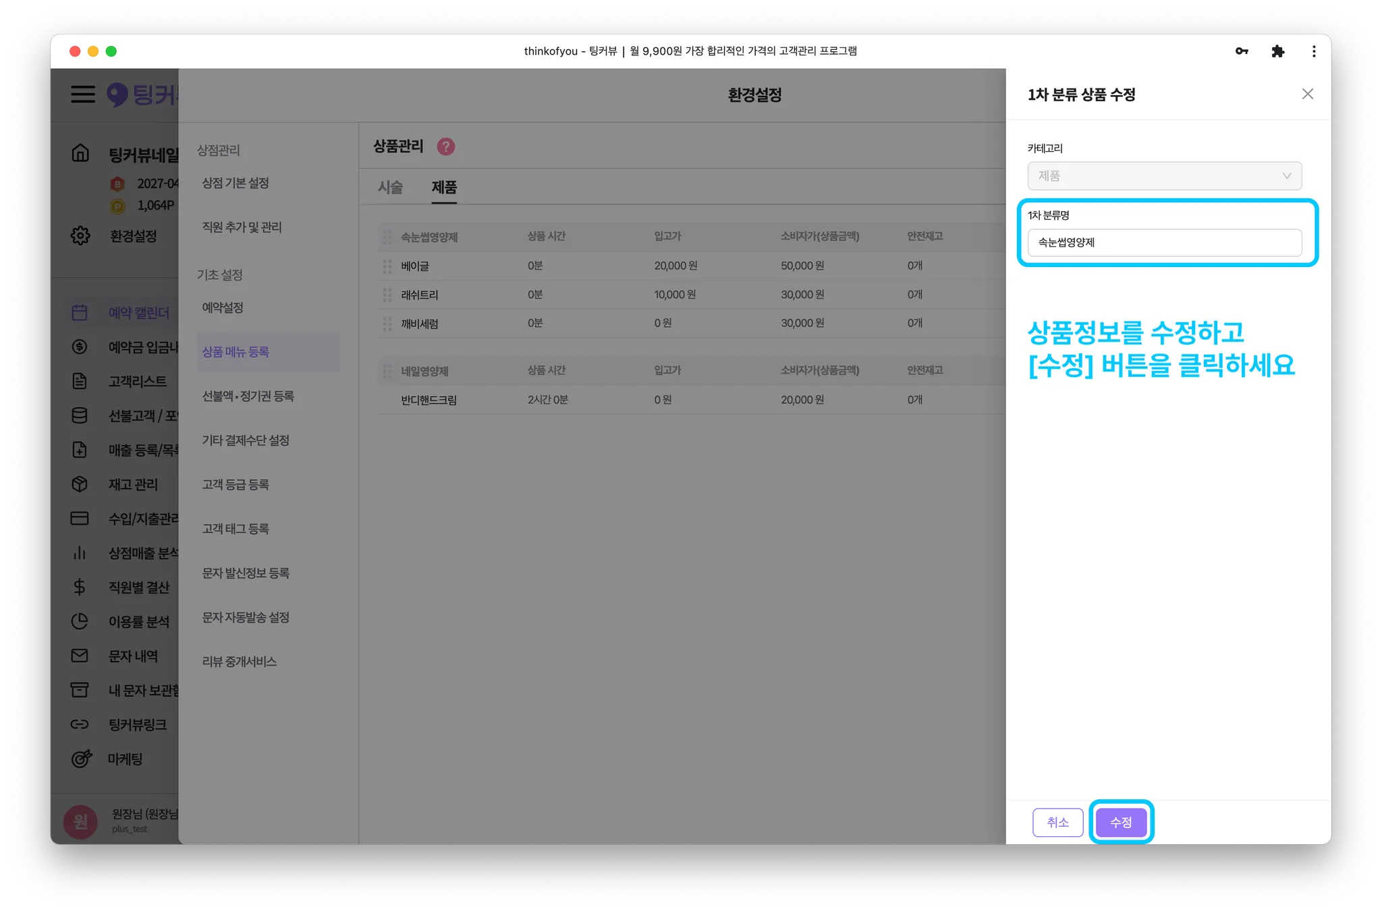Close the 1차 분류 상품 수정 panel
Viewport: 1382px width, 911px height.
pos(1307,94)
